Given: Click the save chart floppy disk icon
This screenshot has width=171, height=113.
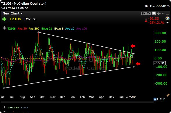Looking at the screenshot, I should point(154,13).
